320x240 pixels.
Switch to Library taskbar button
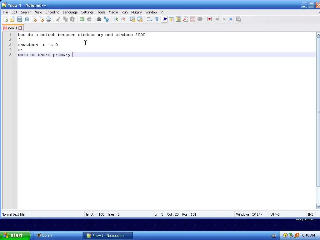(58, 236)
